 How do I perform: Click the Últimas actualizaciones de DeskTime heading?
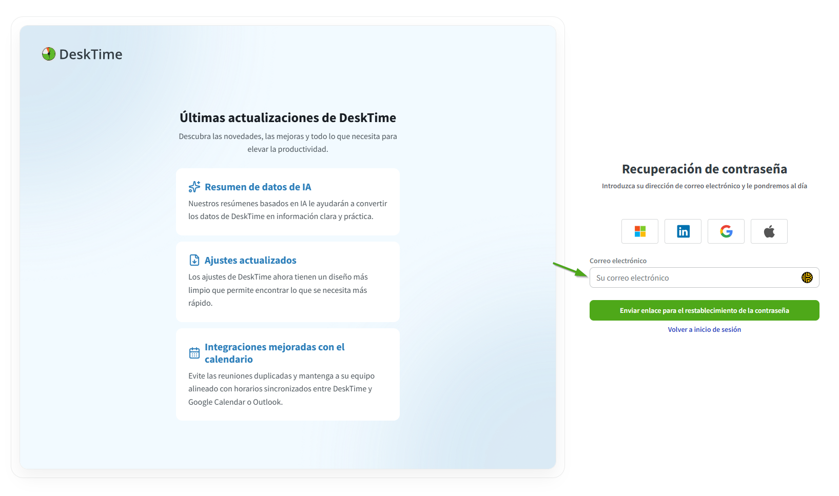(287, 118)
